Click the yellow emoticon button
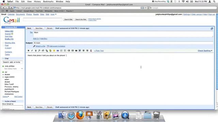The height and width of the screenshot is (122, 218). click(x=54, y=50)
